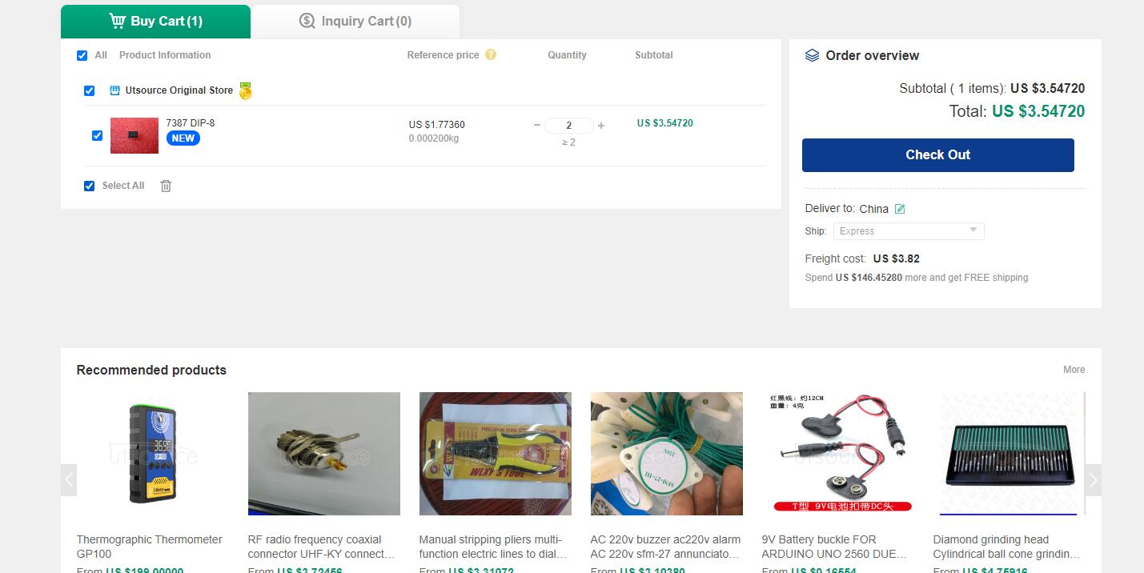Open the Buy Cart tab

[156, 22]
